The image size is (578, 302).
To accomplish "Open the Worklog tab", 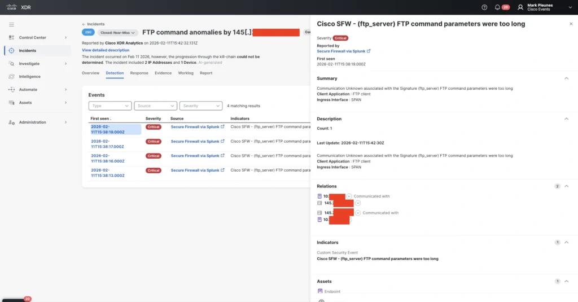I will [x=185, y=73].
